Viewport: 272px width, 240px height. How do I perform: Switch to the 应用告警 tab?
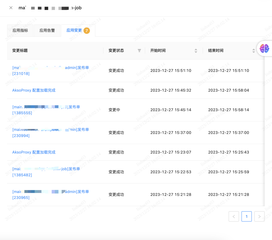click(47, 30)
